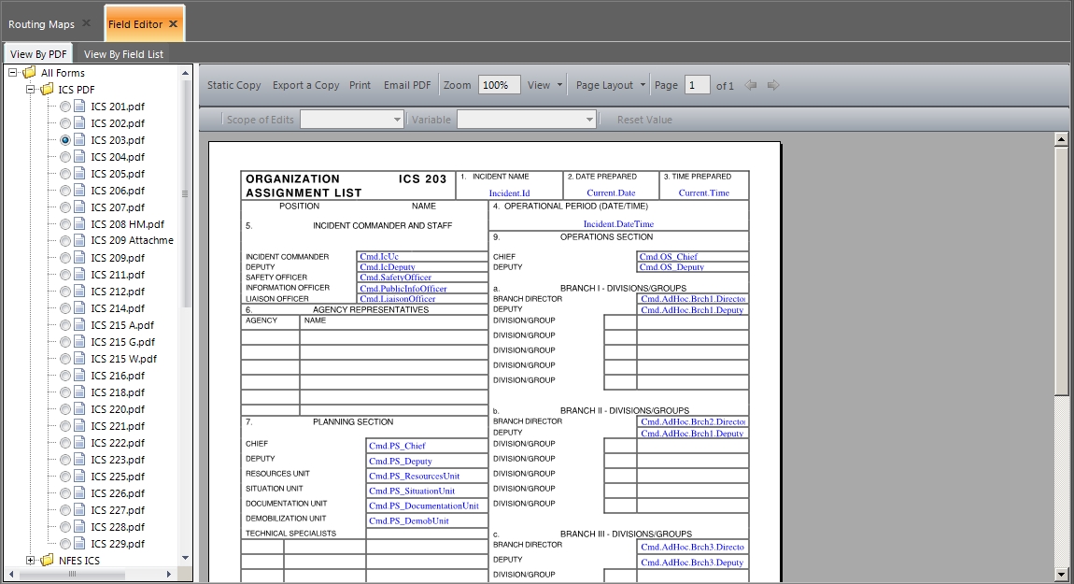Close the Field Editor tab
This screenshot has width=1074, height=584.
174,24
